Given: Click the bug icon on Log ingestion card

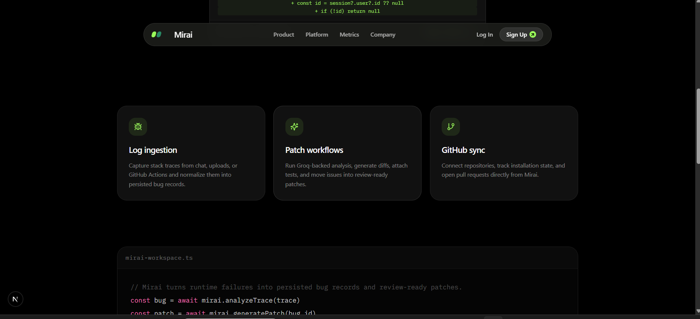Looking at the screenshot, I should point(138,127).
